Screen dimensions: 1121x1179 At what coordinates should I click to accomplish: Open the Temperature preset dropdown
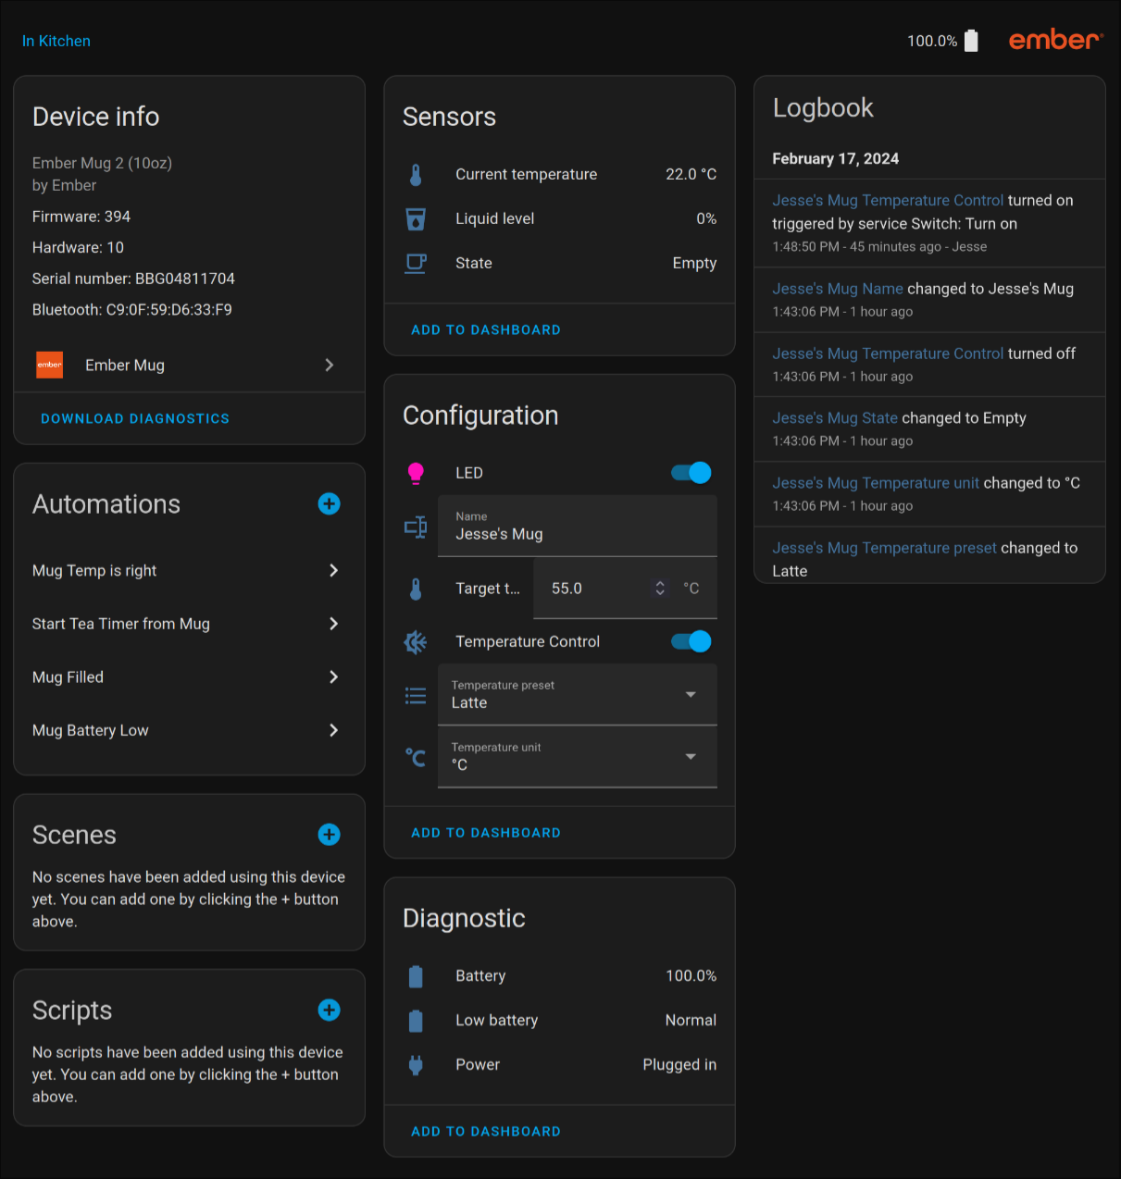[x=578, y=694]
